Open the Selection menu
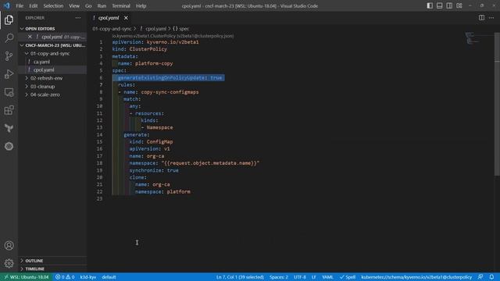The width and height of the screenshot is (500, 281). tap(53, 5)
